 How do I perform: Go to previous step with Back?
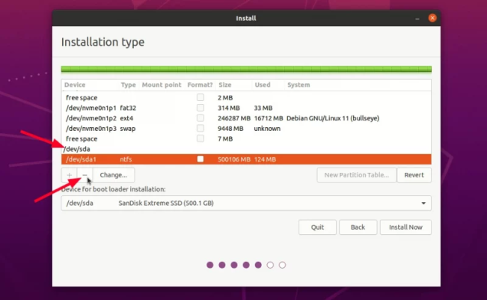pos(358,227)
